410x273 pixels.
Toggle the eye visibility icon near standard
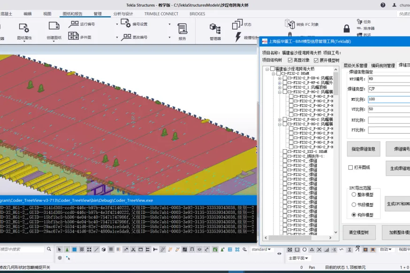coord(279,254)
